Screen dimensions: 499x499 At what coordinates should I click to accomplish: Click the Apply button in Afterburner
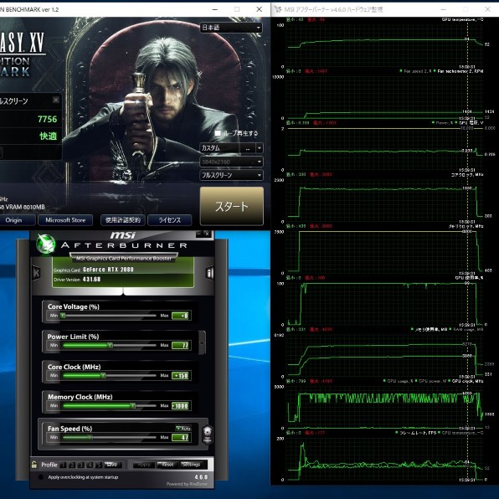pos(144,465)
